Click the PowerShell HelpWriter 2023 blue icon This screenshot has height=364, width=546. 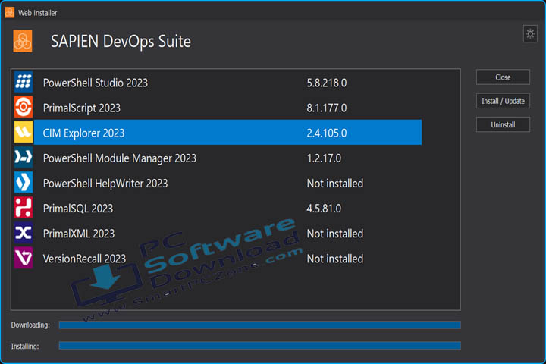(24, 182)
